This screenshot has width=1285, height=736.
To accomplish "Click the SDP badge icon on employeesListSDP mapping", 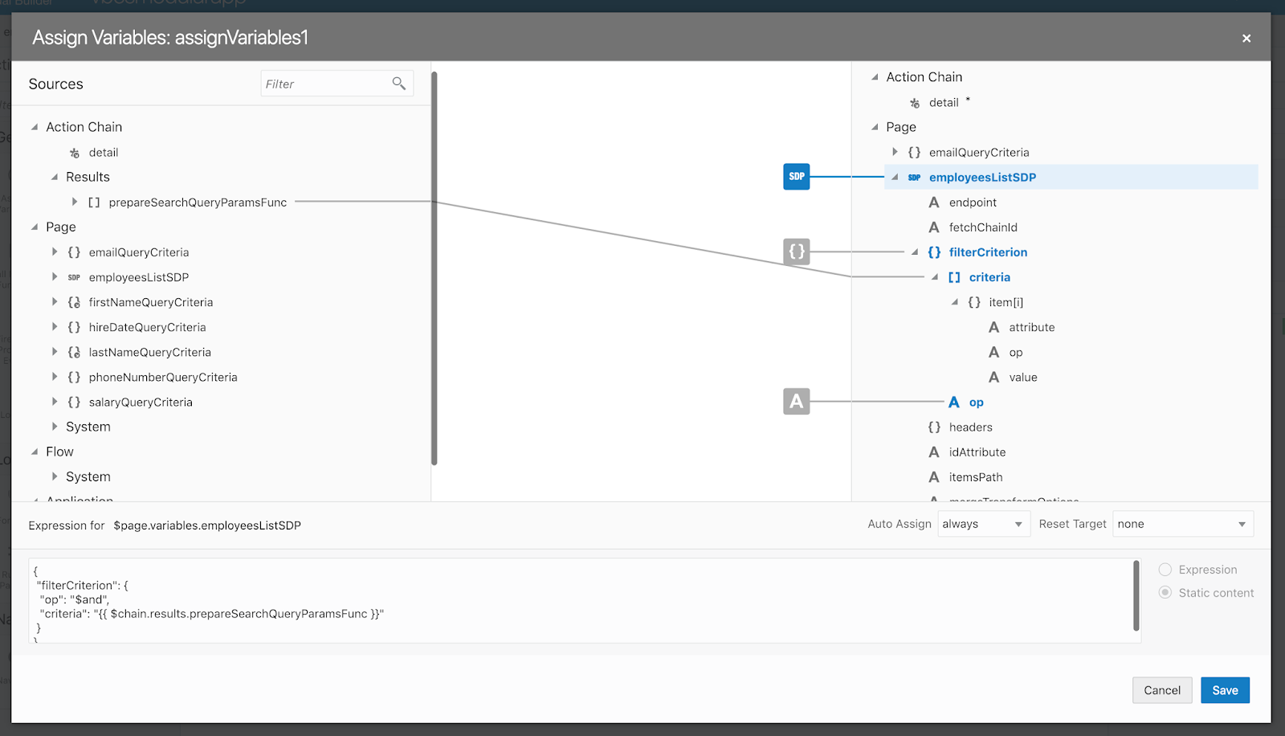I will tap(796, 176).
